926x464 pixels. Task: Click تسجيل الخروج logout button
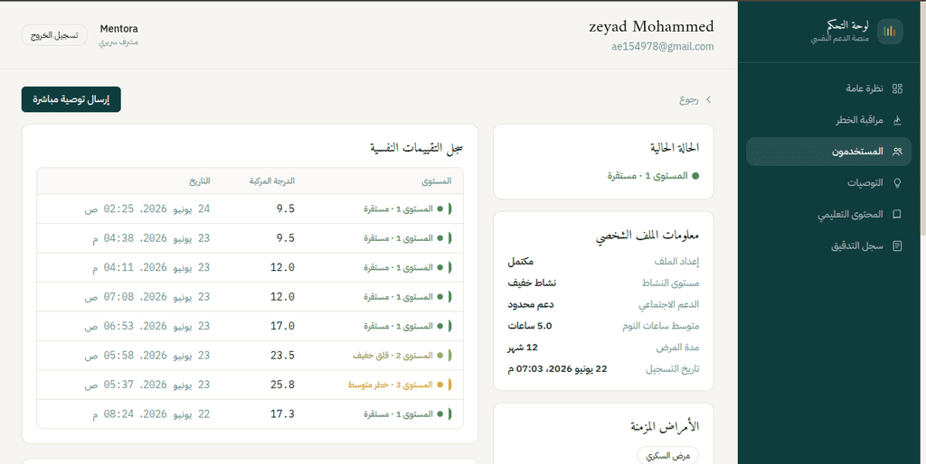pos(54,35)
